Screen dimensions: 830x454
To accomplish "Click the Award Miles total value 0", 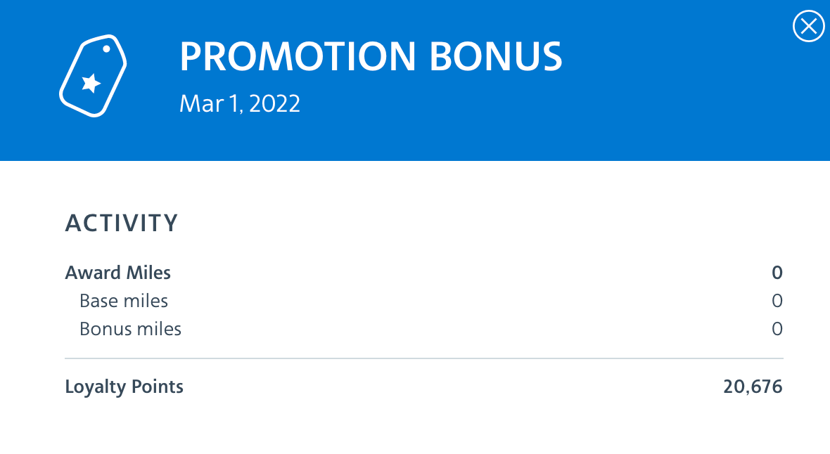I will tap(777, 273).
